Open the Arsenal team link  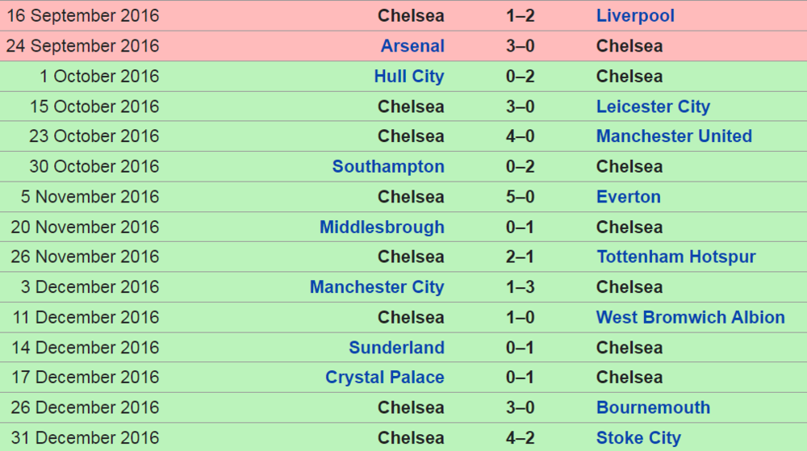(412, 46)
